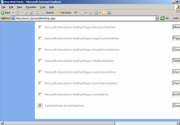Viewport: 180px width, 125px height.
Task: Check the TitleBarWebPart checkbox
Action: (40, 61)
